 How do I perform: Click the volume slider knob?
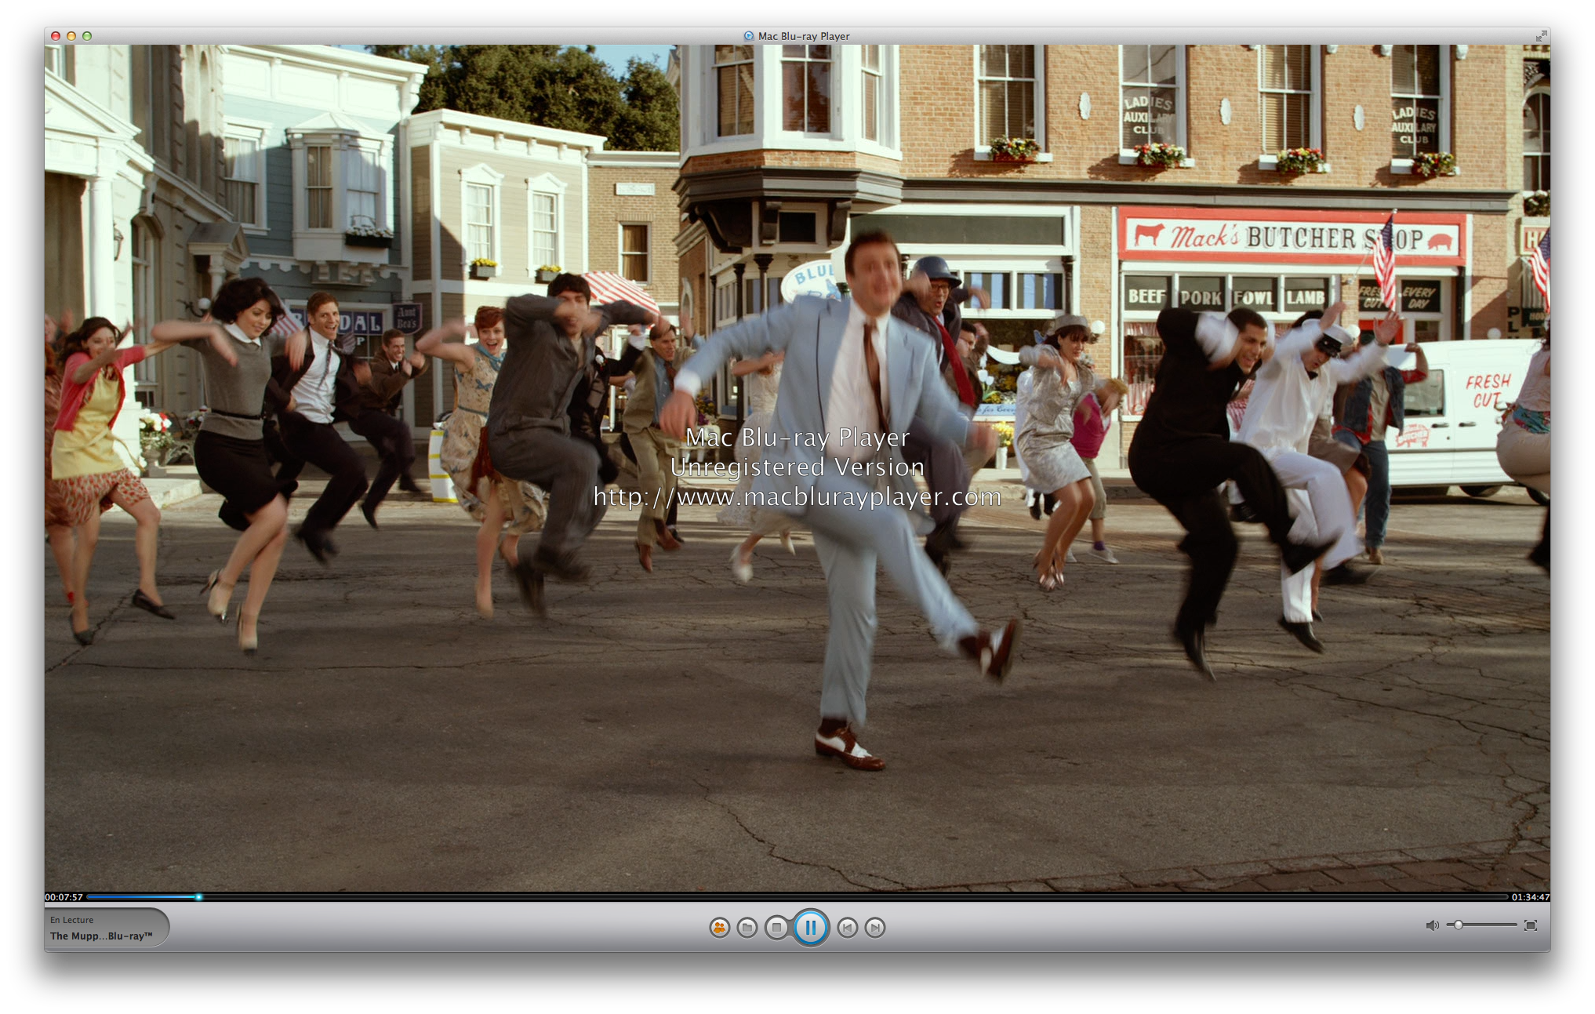tap(1459, 925)
